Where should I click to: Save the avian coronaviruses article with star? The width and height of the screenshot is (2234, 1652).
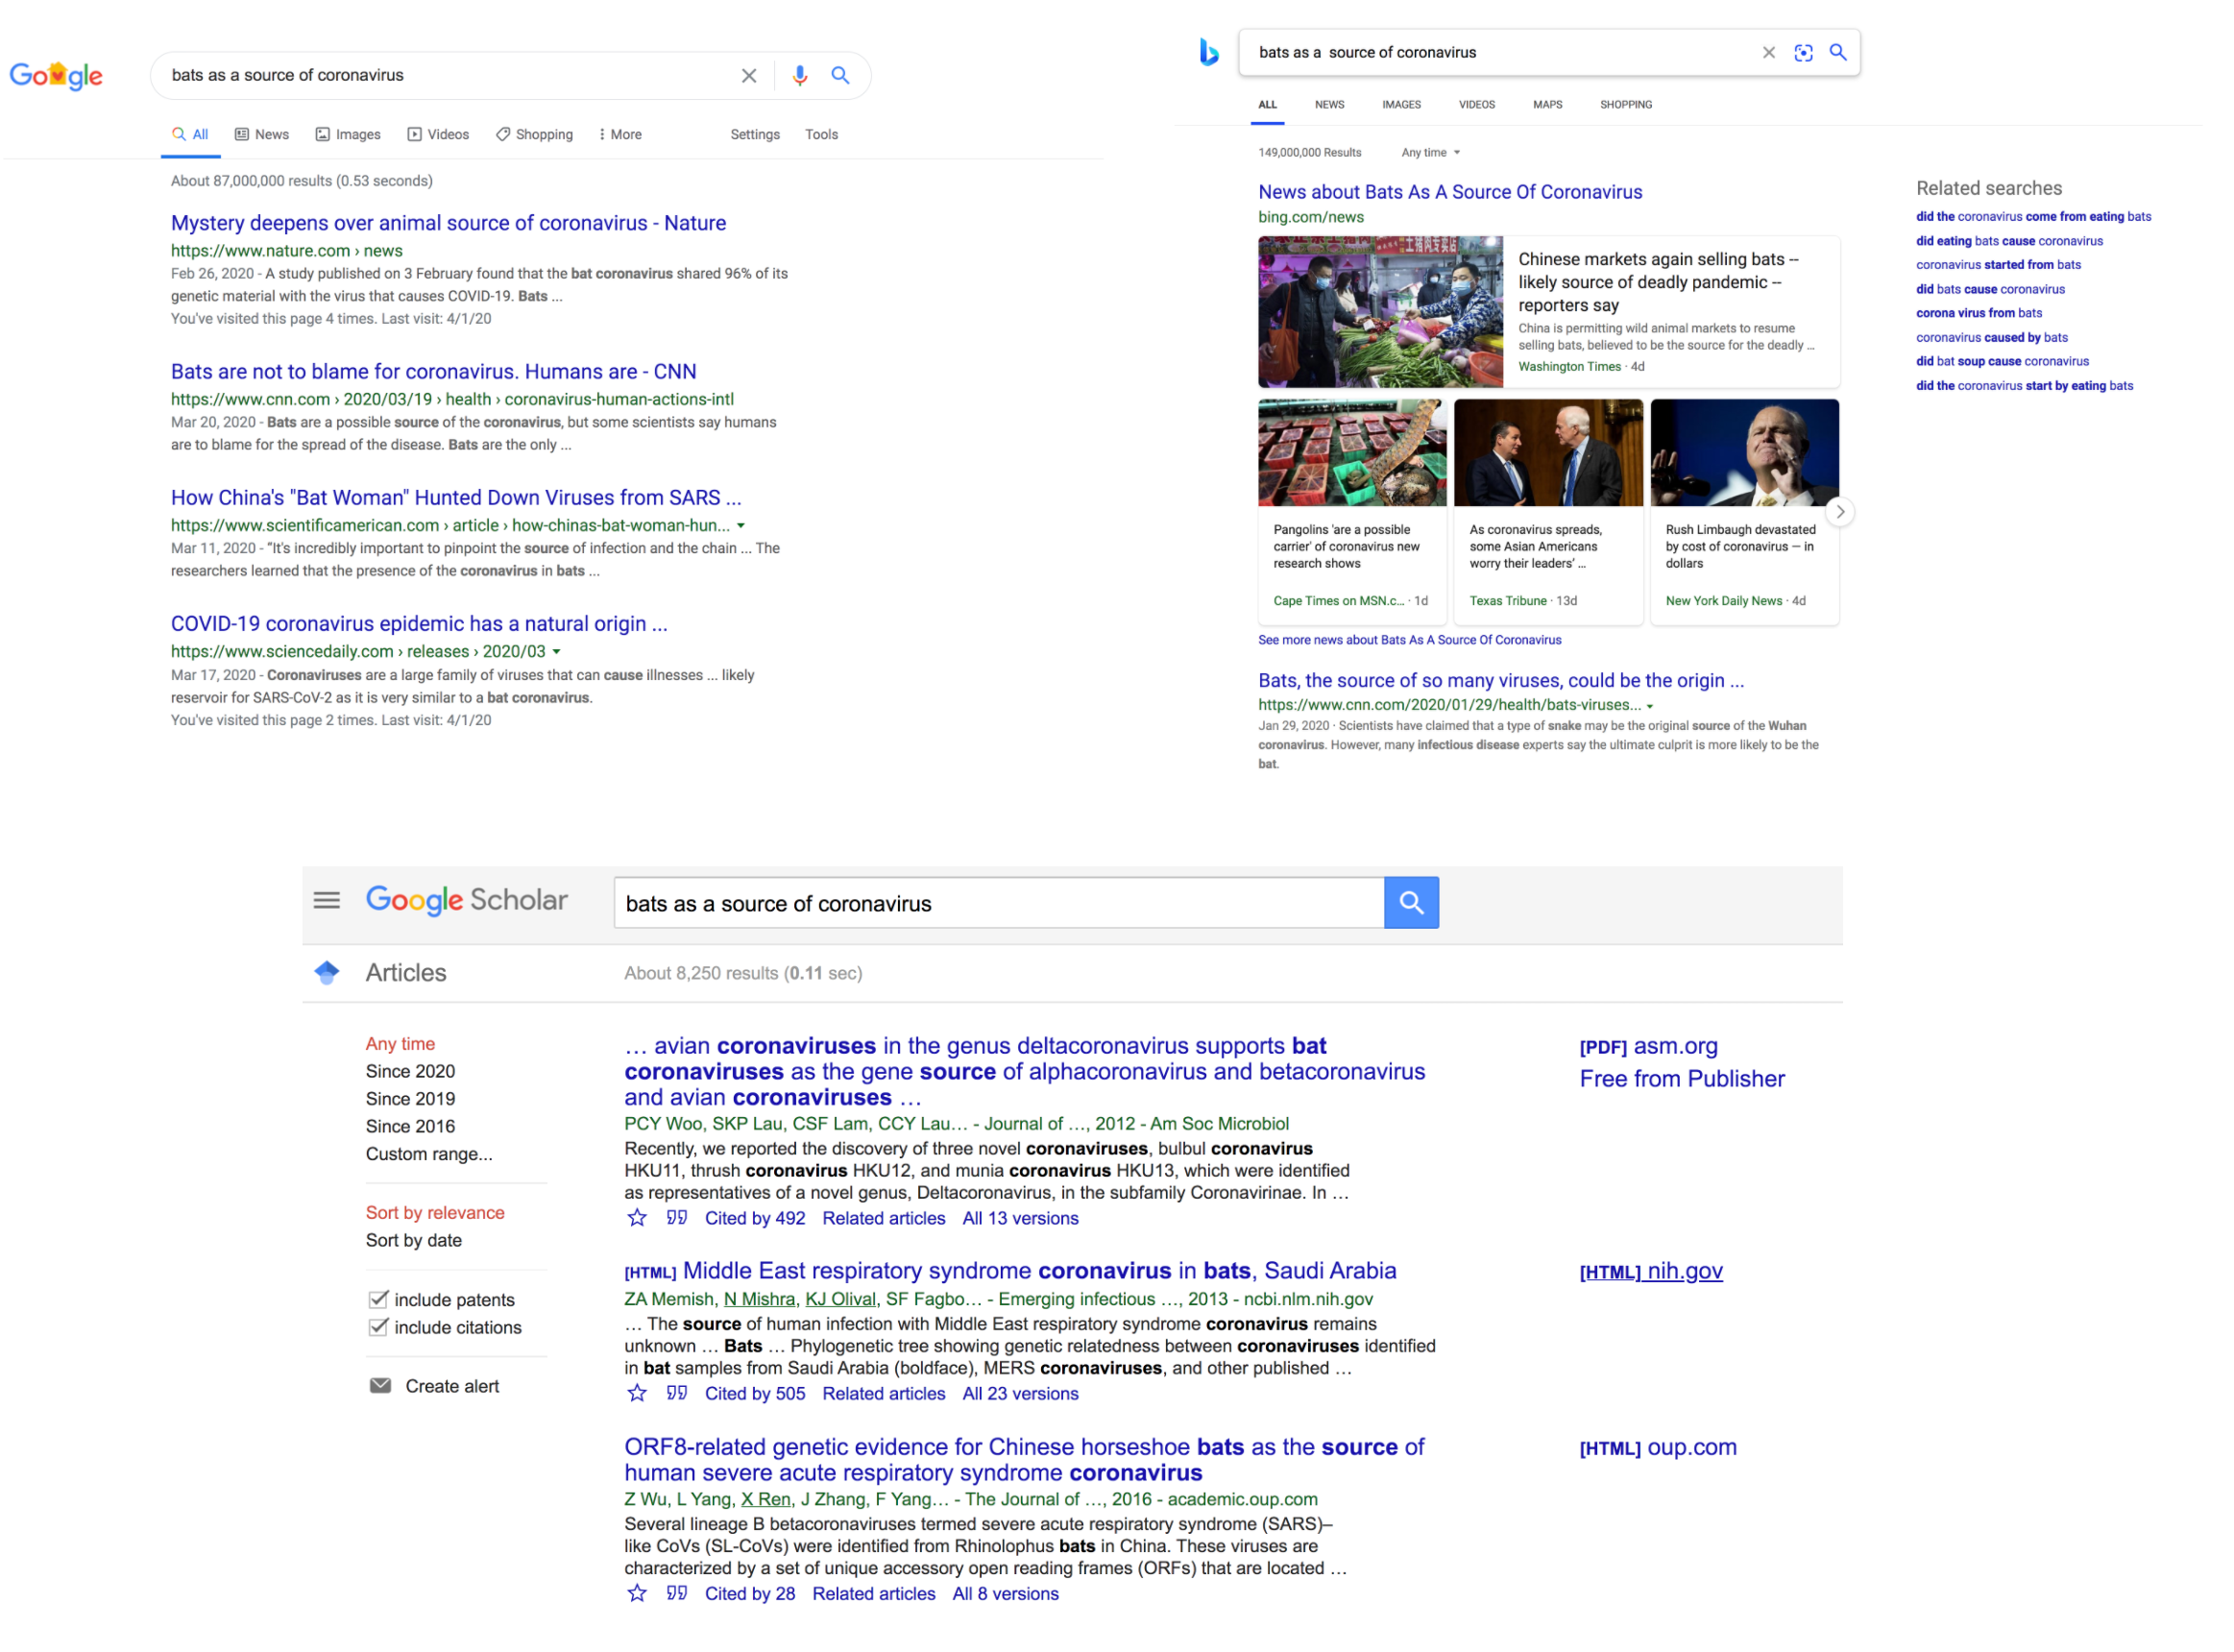pyautogui.click(x=637, y=1219)
